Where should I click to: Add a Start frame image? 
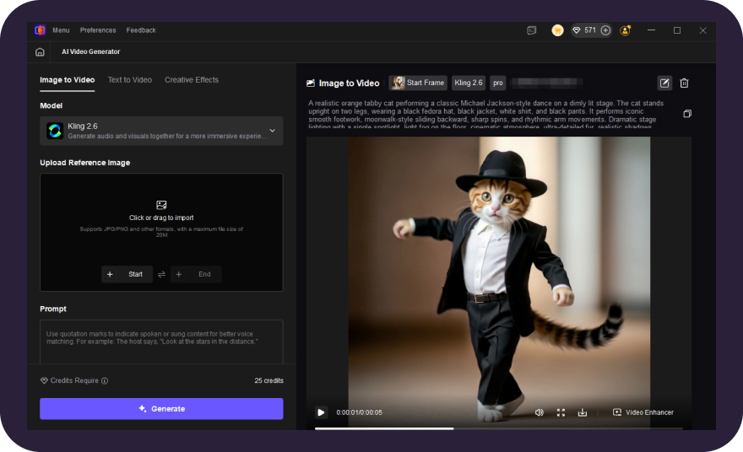(127, 274)
